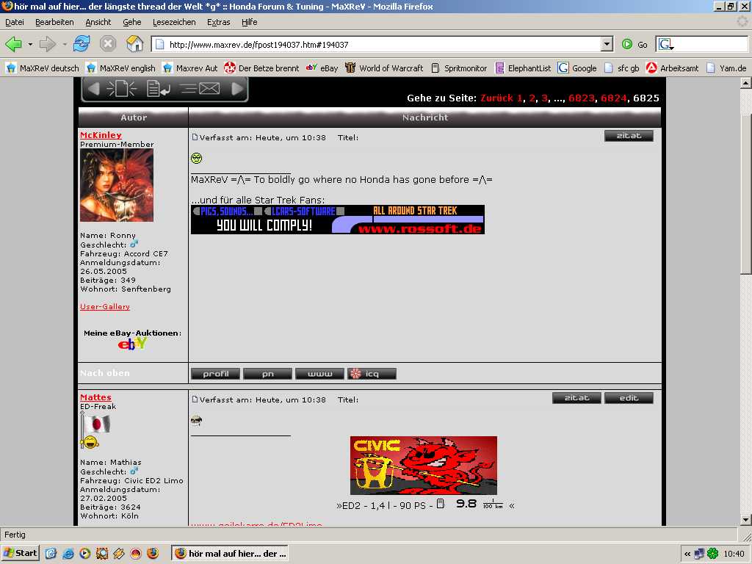Click the browser home icon
752x564 pixels.
135,44
